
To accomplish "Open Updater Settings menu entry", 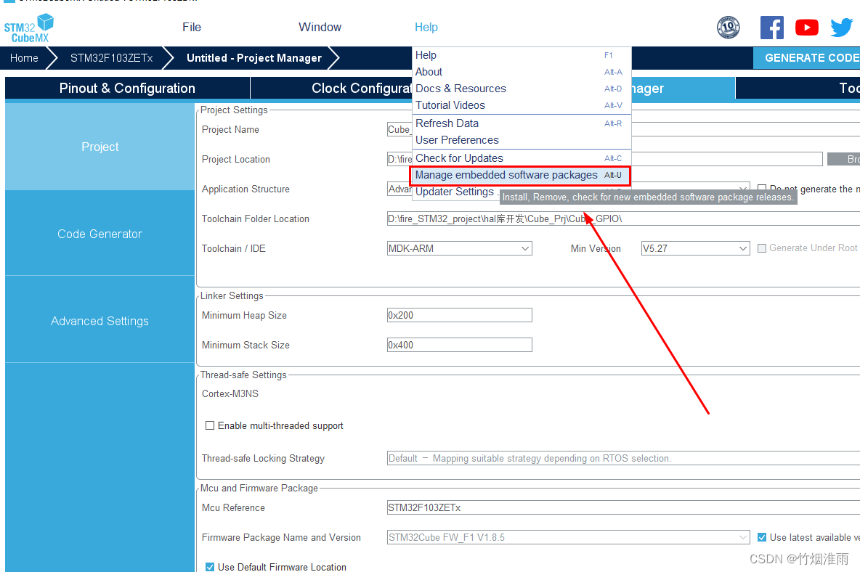I will tap(454, 192).
